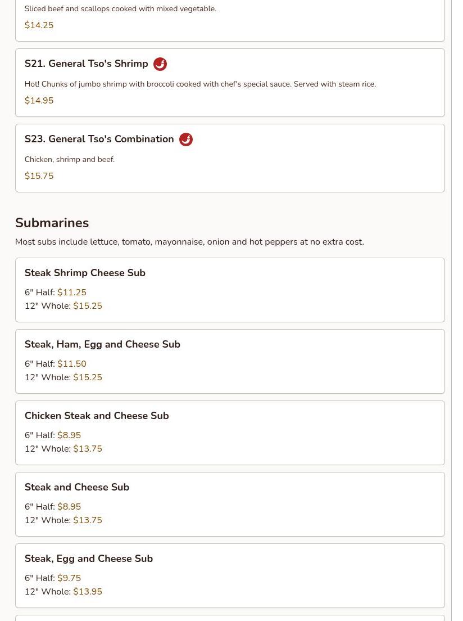The image size is (463, 621).
Task: Select the 6" Half $11.25 Steak Shrimp Cheese option
Action: [x=72, y=292]
